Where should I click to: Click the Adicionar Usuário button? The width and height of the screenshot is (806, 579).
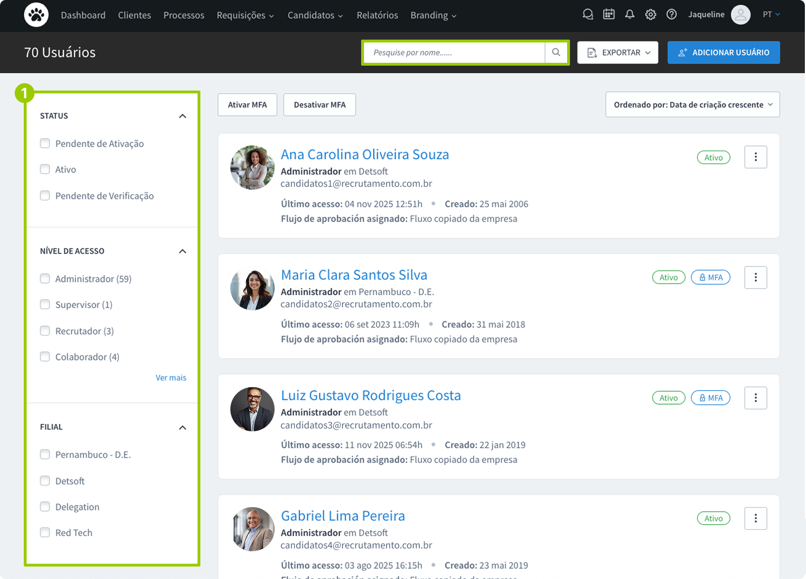tap(723, 53)
